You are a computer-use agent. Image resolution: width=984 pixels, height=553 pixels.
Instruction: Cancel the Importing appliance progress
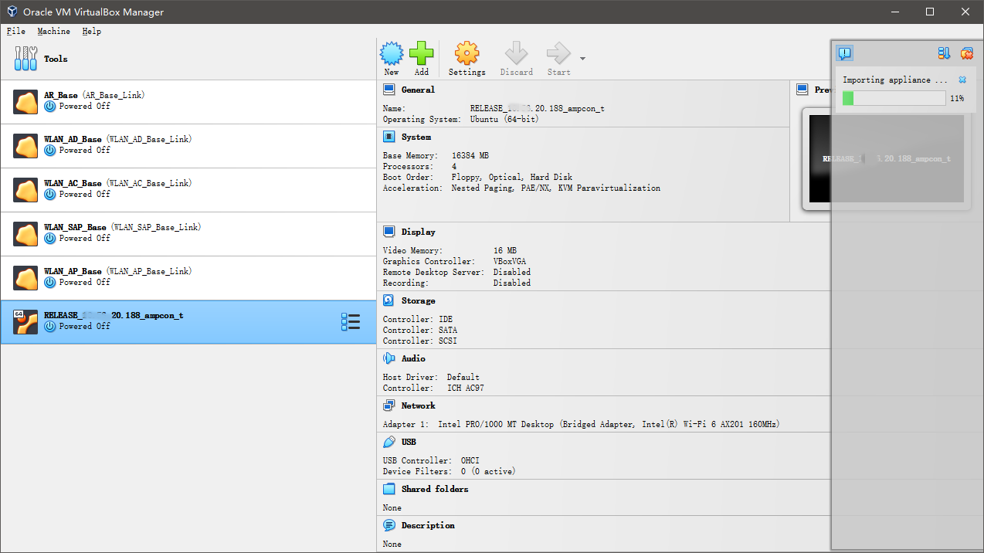(962, 80)
